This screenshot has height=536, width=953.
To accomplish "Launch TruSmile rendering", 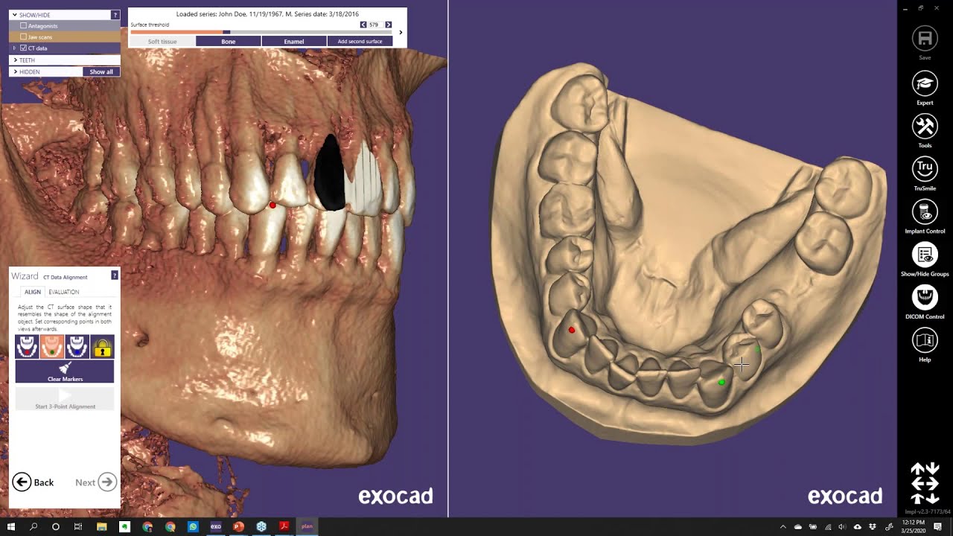I will pos(925,168).
